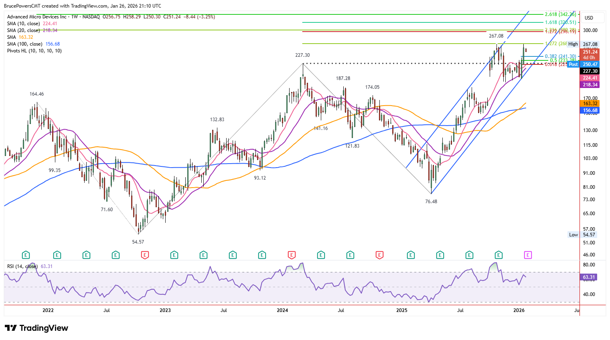This screenshot has height=340, width=610.
Task: Click the purple 63.31 RSI axis label
Action: pyautogui.click(x=589, y=277)
